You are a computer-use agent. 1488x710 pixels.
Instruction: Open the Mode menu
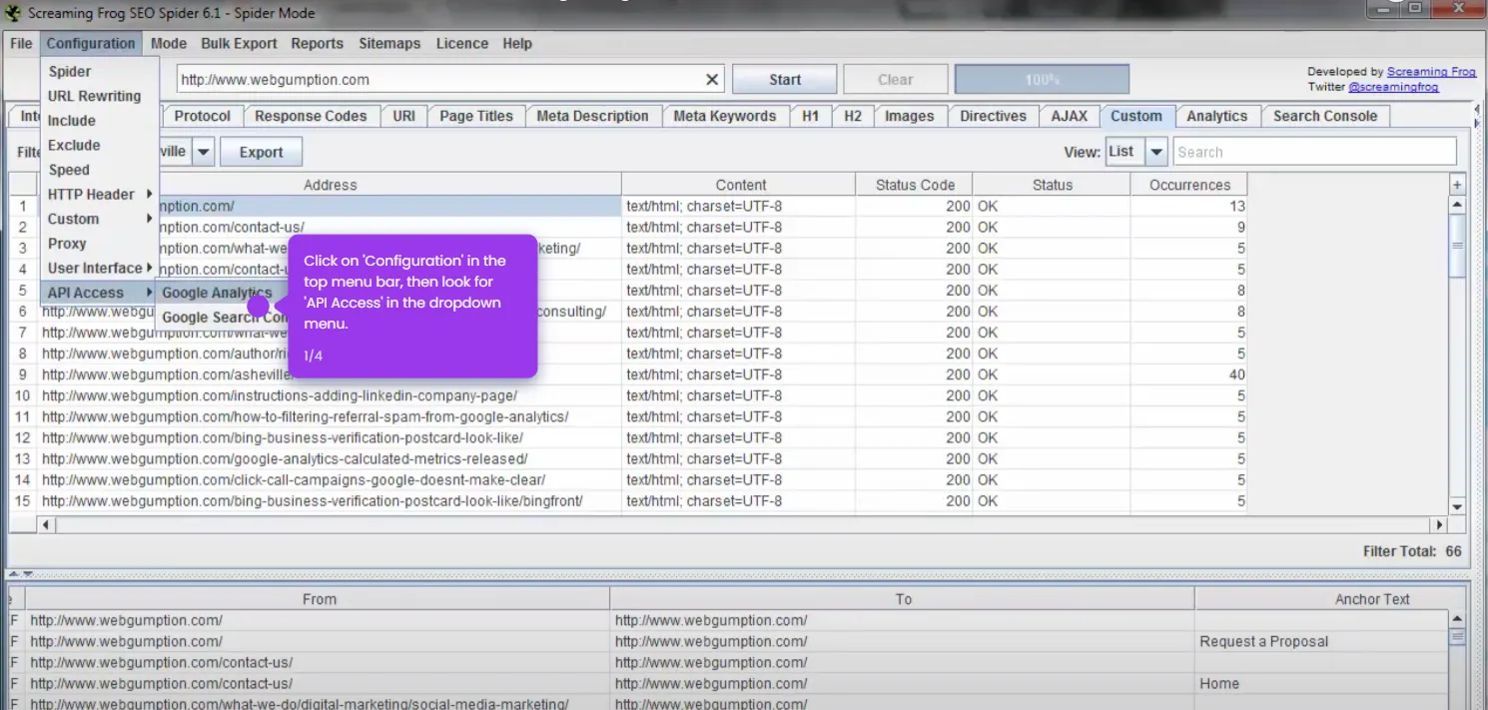pyautogui.click(x=169, y=44)
